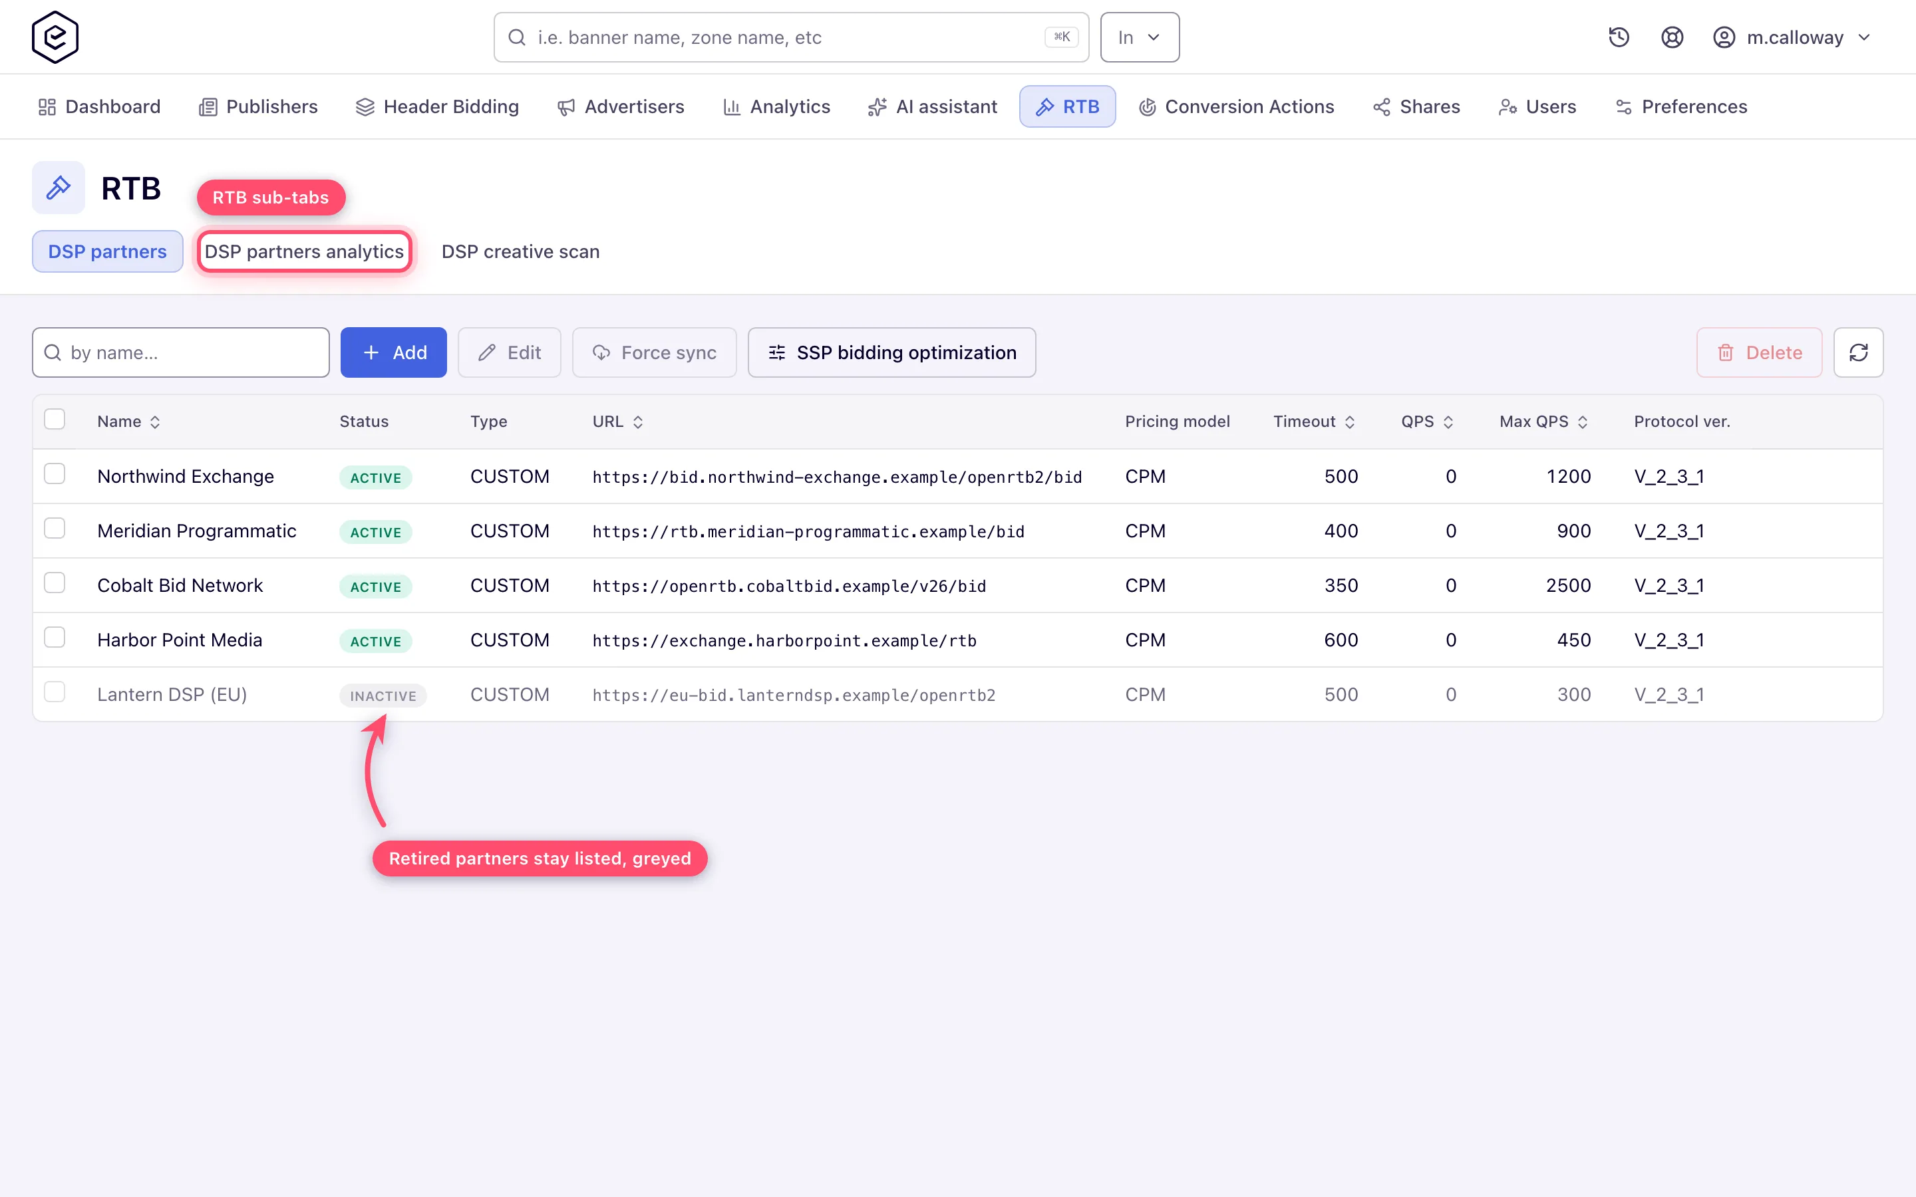Sort by Timeout column arrows
The image size is (1916, 1197).
coord(1350,422)
